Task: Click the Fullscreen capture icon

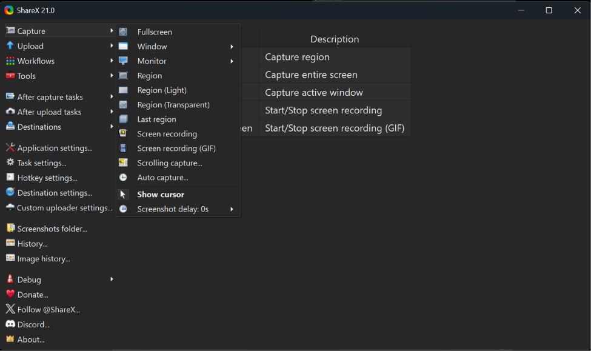Action: [x=123, y=32]
